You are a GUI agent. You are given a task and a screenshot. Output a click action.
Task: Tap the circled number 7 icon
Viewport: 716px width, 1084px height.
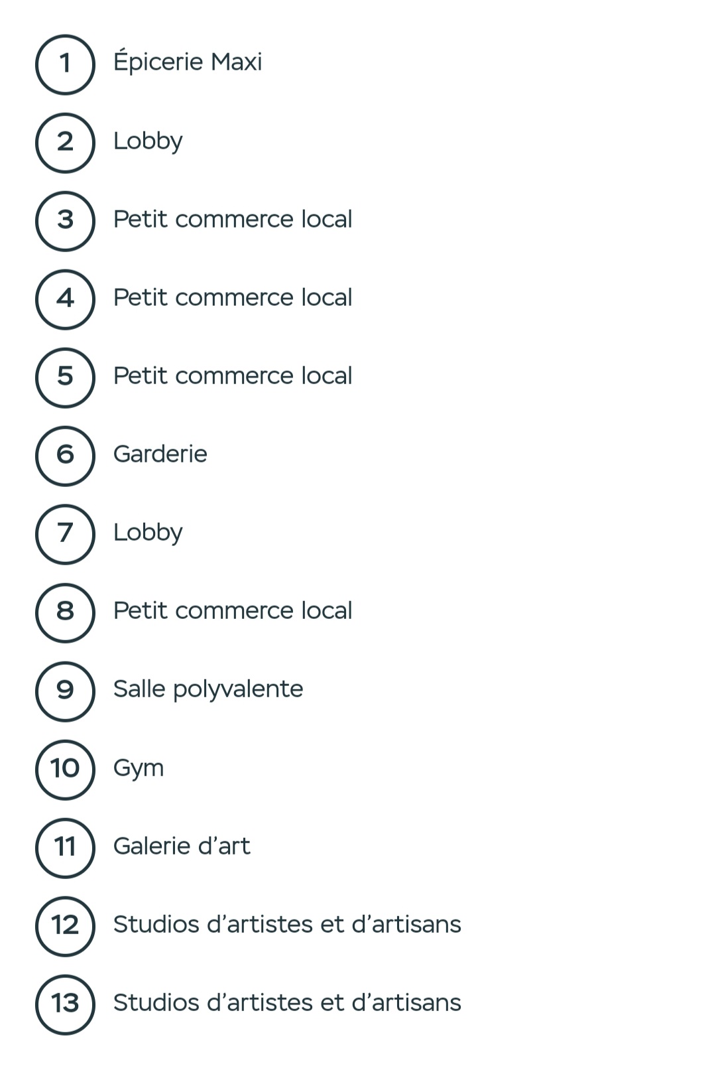pos(65,534)
